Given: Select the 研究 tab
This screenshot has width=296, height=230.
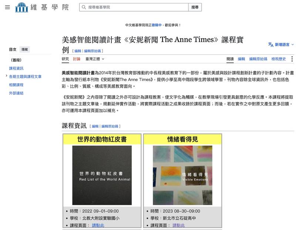Looking at the screenshot, I should tap(65, 59).
